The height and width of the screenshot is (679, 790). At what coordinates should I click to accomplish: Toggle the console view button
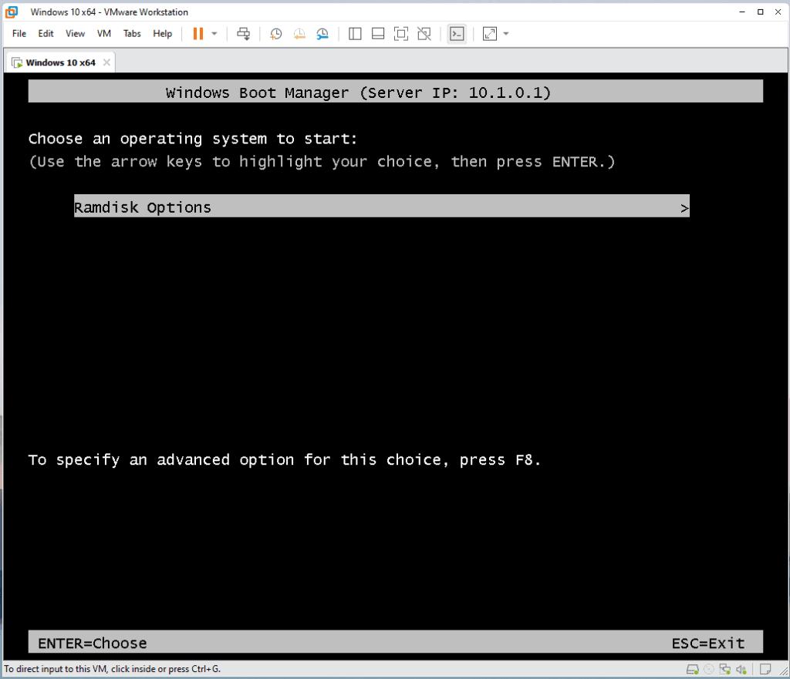[x=457, y=34]
